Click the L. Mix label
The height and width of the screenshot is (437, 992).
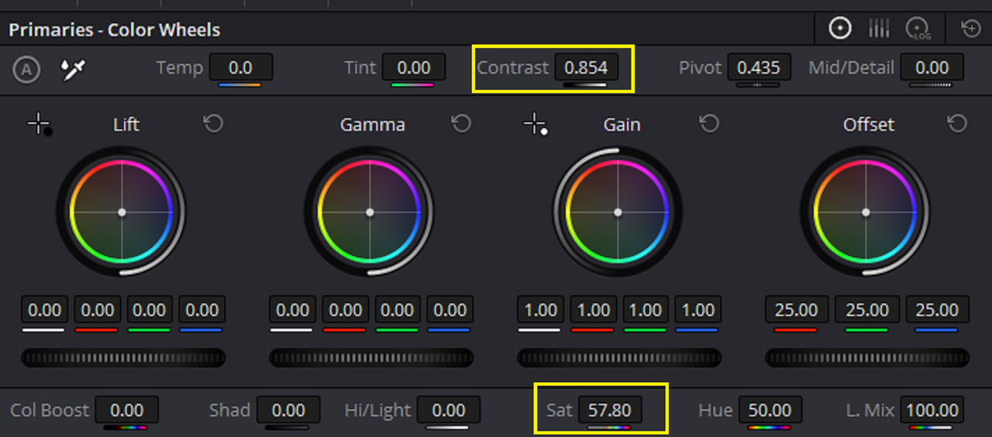click(x=870, y=410)
